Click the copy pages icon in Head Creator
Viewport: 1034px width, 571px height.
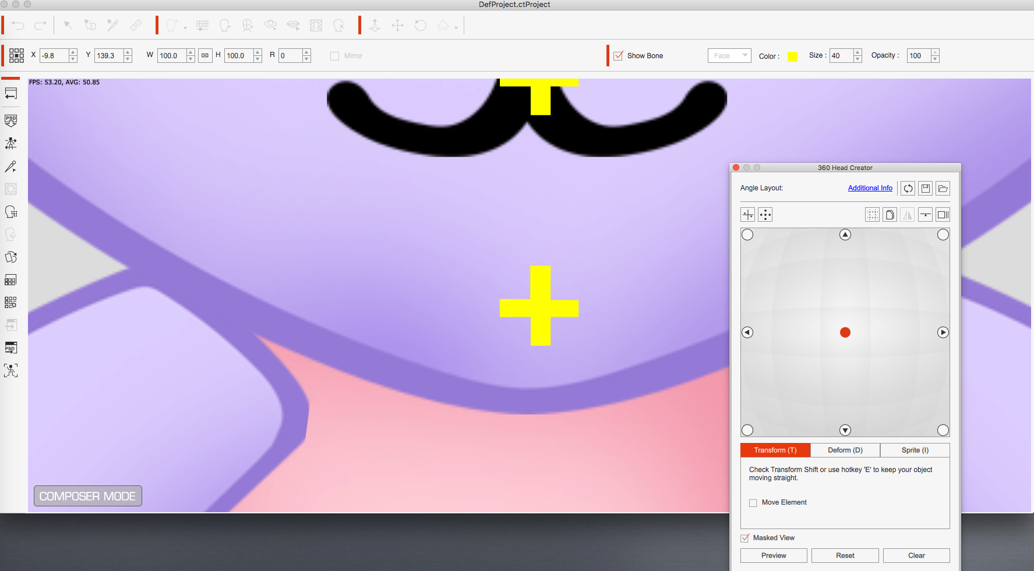(890, 215)
